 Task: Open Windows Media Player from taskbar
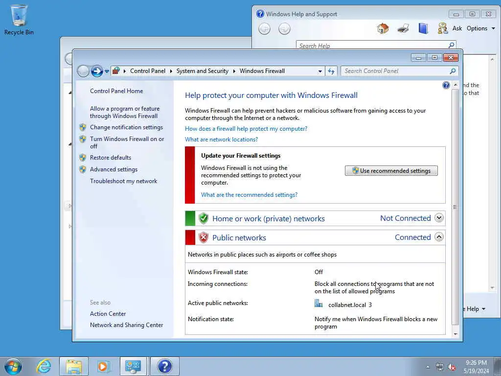(x=103, y=366)
